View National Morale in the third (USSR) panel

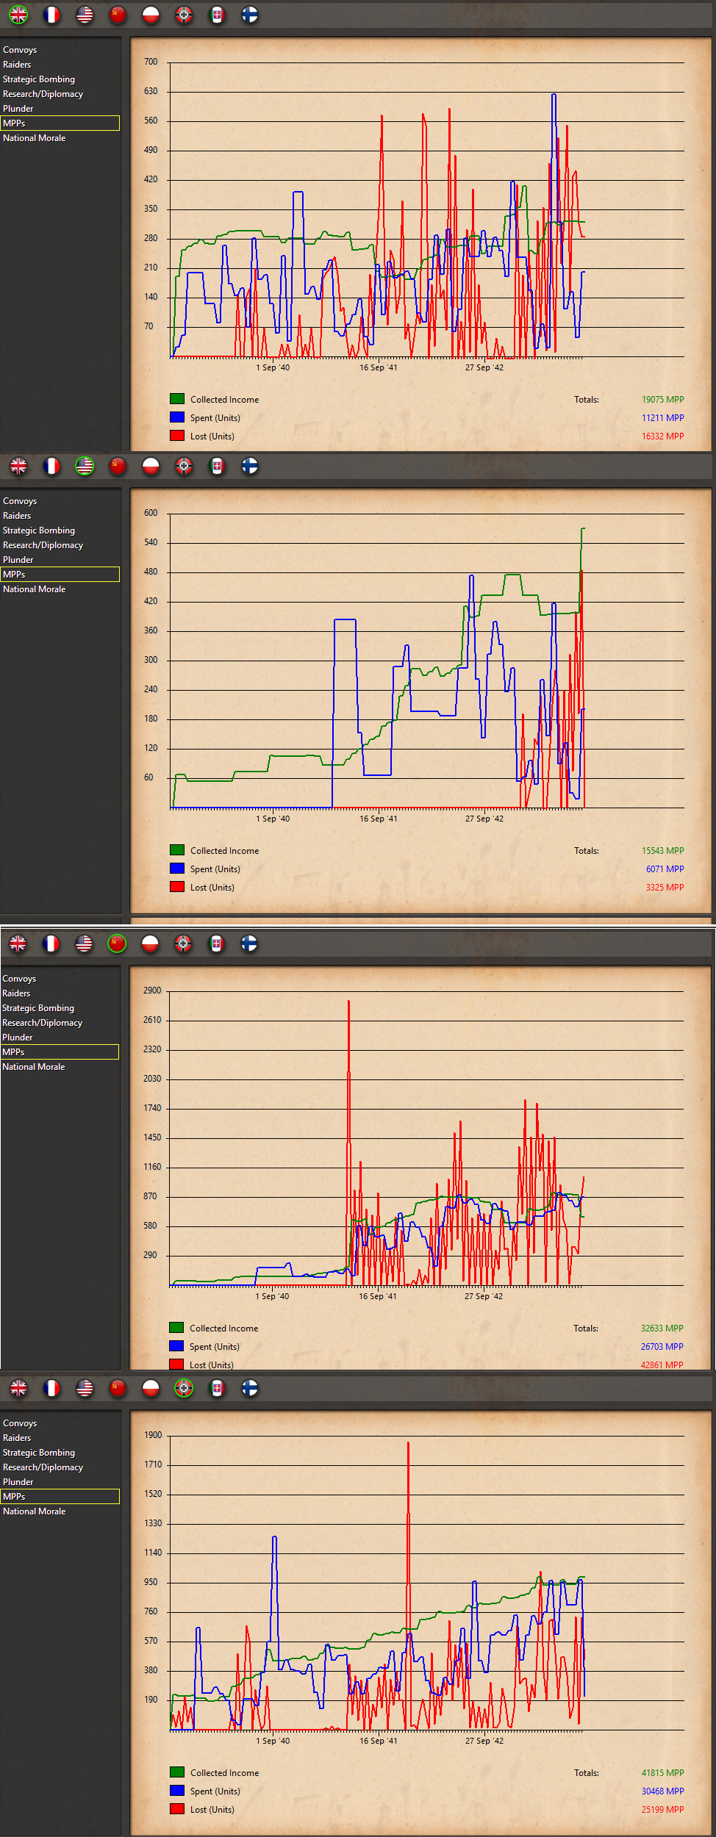click(33, 1067)
